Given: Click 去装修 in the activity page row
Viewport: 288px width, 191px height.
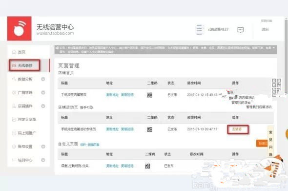Looking at the screenshot, I should [237, 129].
